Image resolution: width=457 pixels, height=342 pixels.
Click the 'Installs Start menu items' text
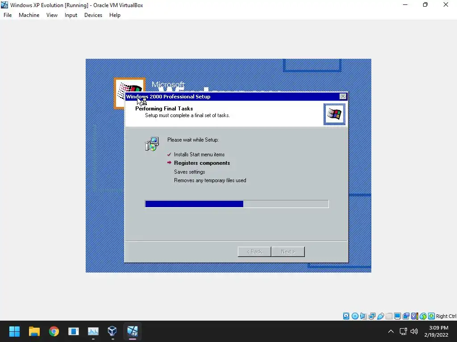click(x=199, y=155)
